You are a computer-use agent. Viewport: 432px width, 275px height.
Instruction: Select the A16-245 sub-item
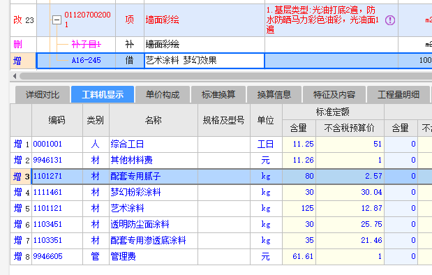pos(87,60)
